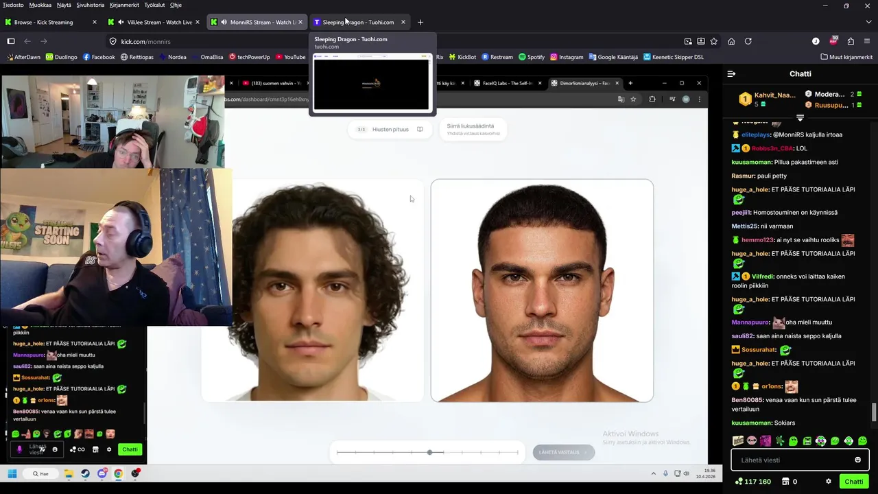Viewport: 878px width, 494px height.
Task: Open chat settings gear beside right Chatti button
Action: 829,482
